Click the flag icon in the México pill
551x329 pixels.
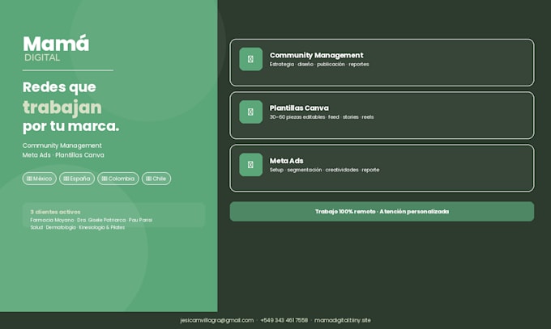pos(29,179)
